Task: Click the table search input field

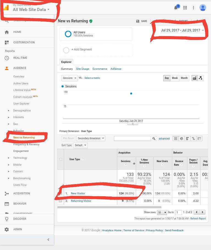Action: tap(132, 139)
